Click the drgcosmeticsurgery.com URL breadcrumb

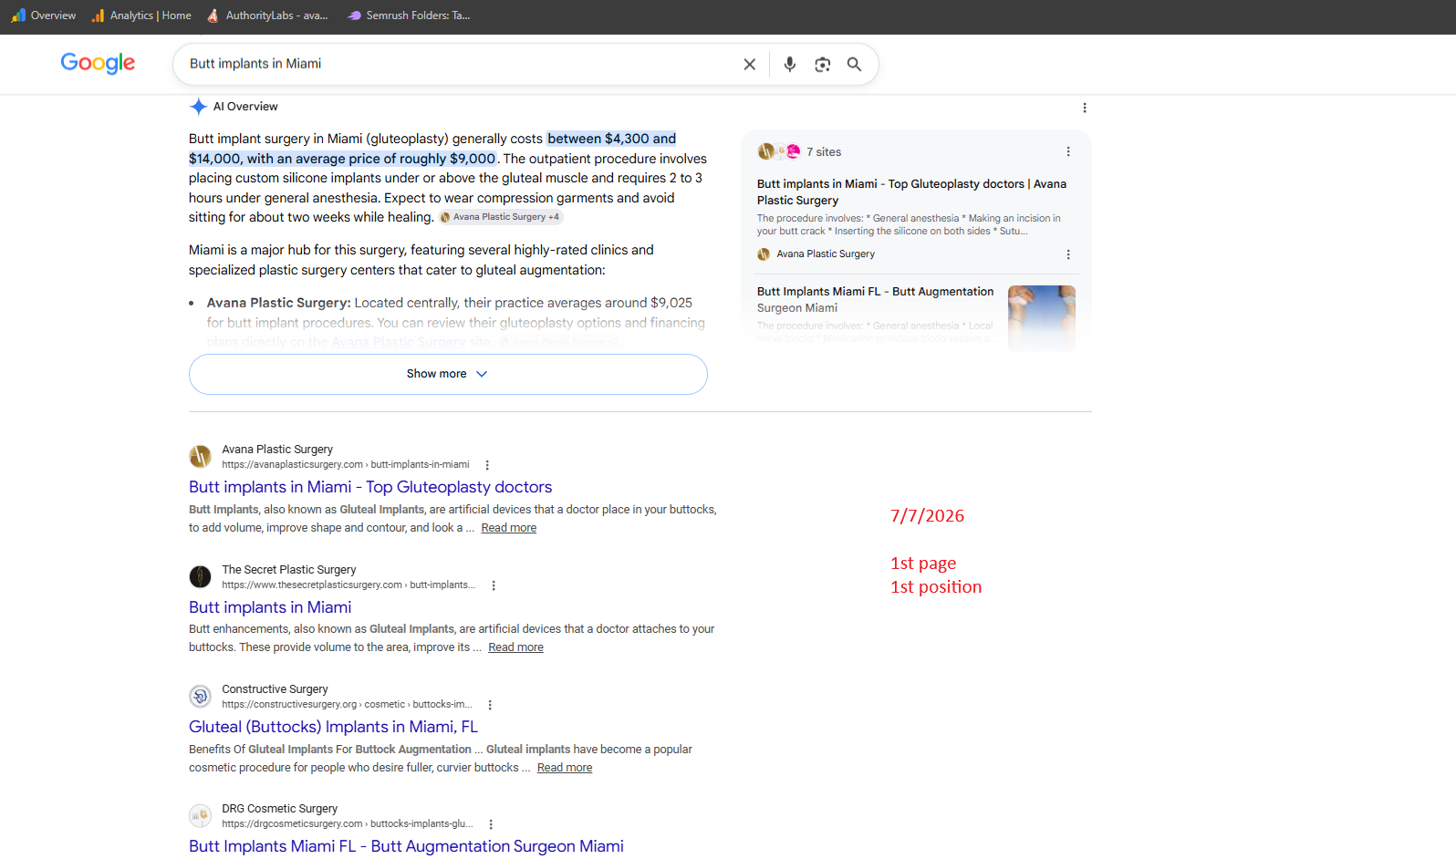point(348,824)
